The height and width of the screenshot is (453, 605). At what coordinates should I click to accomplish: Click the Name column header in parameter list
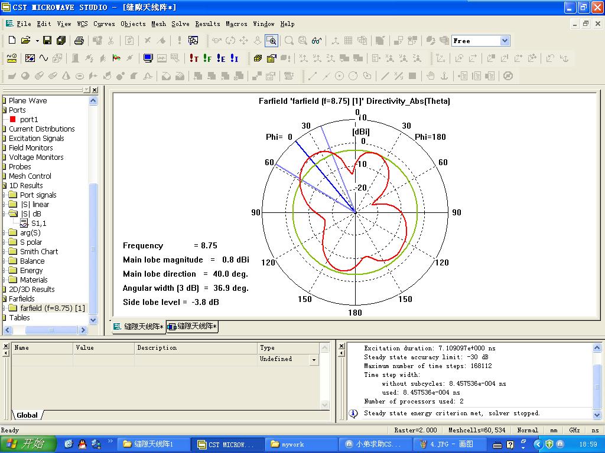tap(42, 348)
